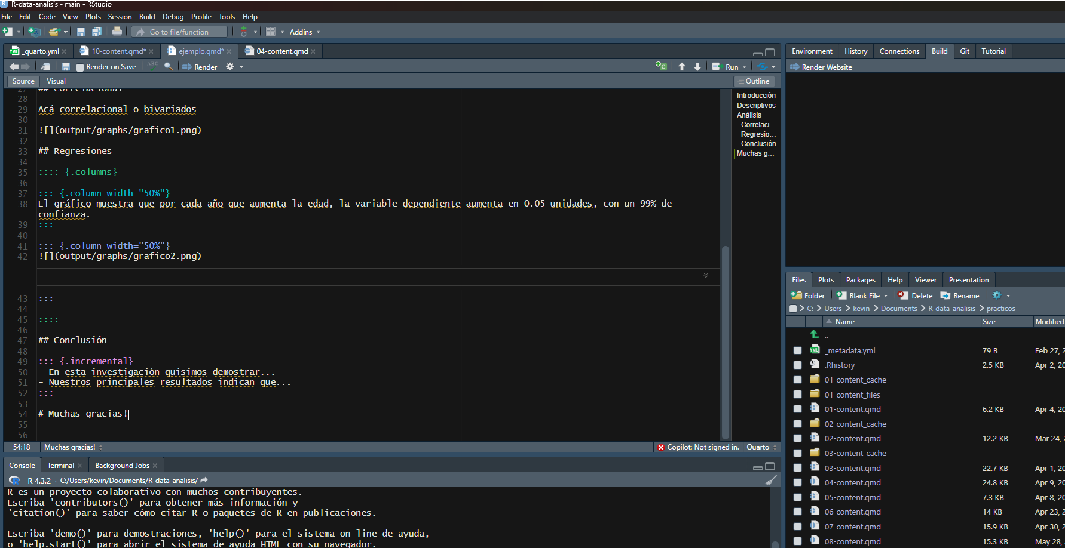Go to previous chunk with up arrow

682,67
